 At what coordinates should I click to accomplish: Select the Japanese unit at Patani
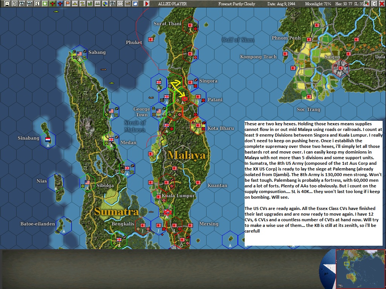point(198,97)
